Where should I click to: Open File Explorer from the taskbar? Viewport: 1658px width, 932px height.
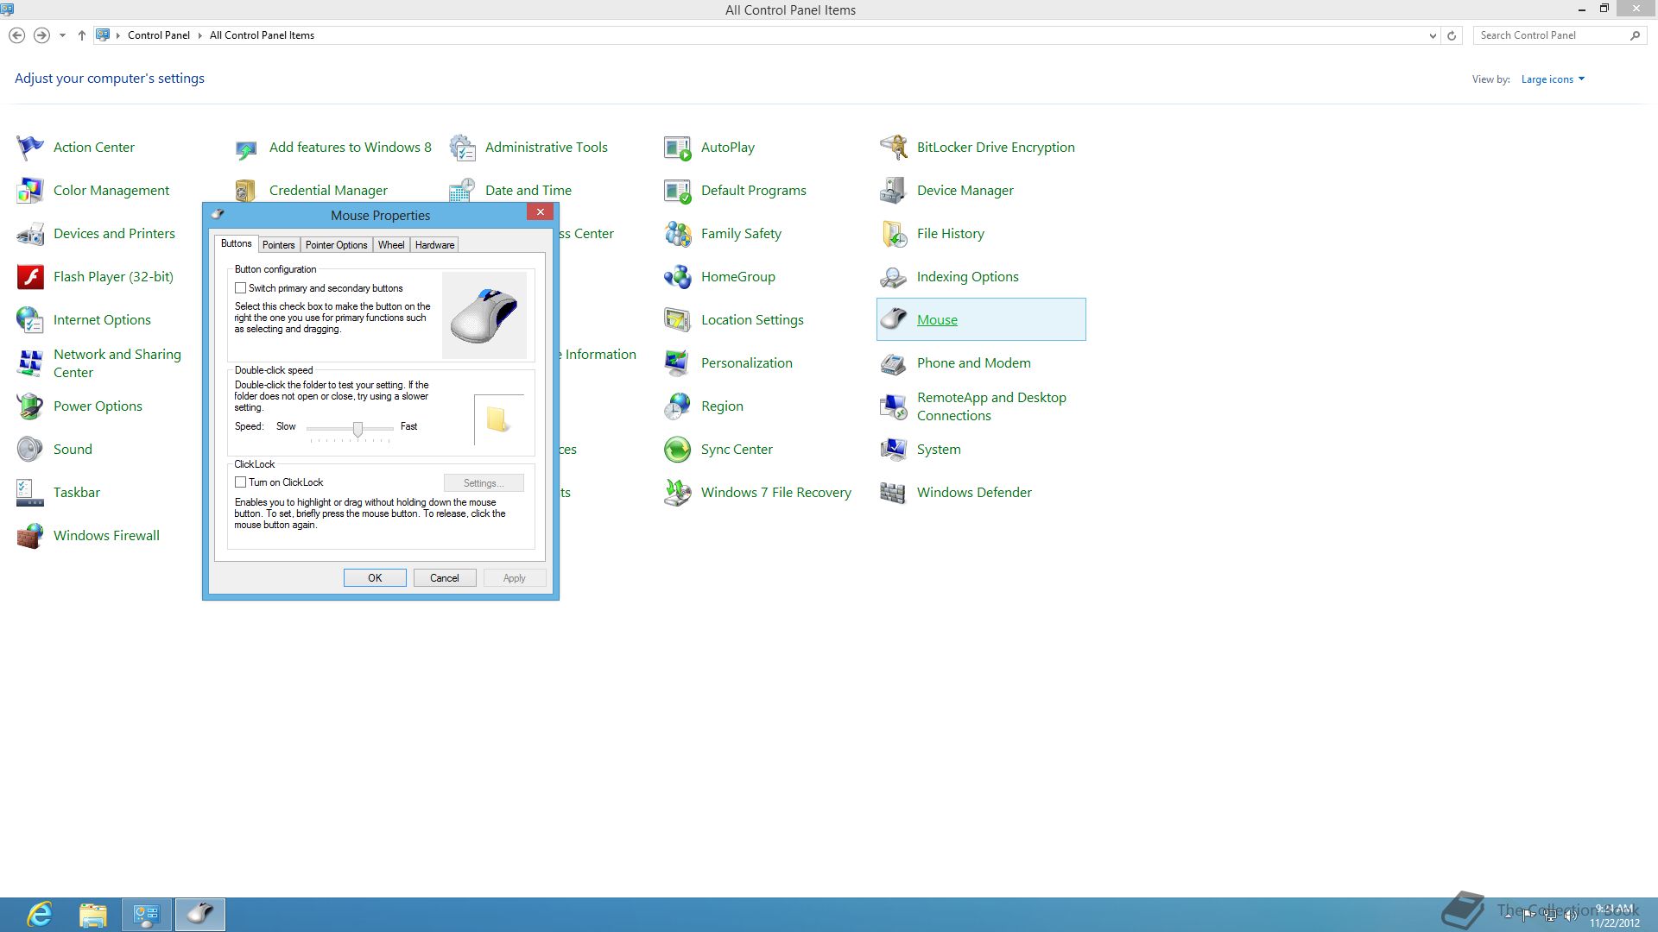coord(92,915)
